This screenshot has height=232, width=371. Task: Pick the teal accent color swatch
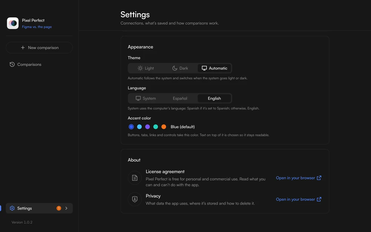155,127
